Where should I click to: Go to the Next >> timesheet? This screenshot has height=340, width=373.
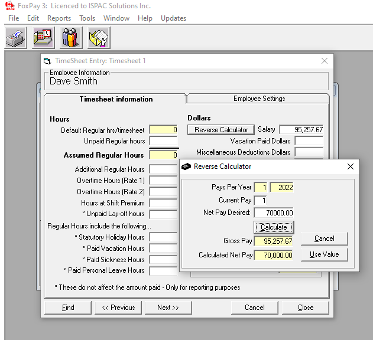click(x=168, y=308)
